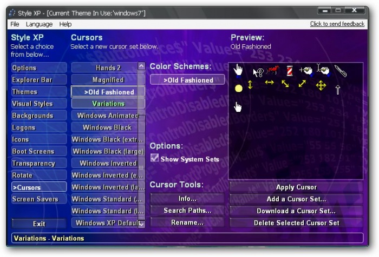Select the help arrow with question mark cursor
Screen dimensions: 379x257
(258, 72)
